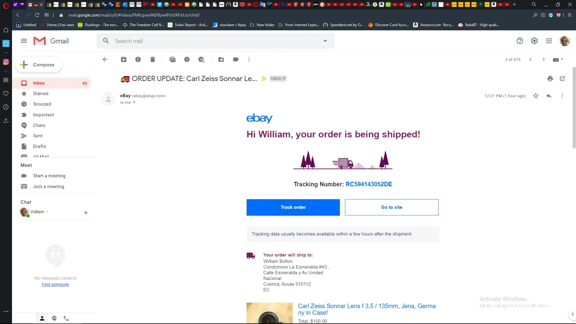Open the message's three-dot More menu
Screen dimensions: 576x324
point(562,96)
